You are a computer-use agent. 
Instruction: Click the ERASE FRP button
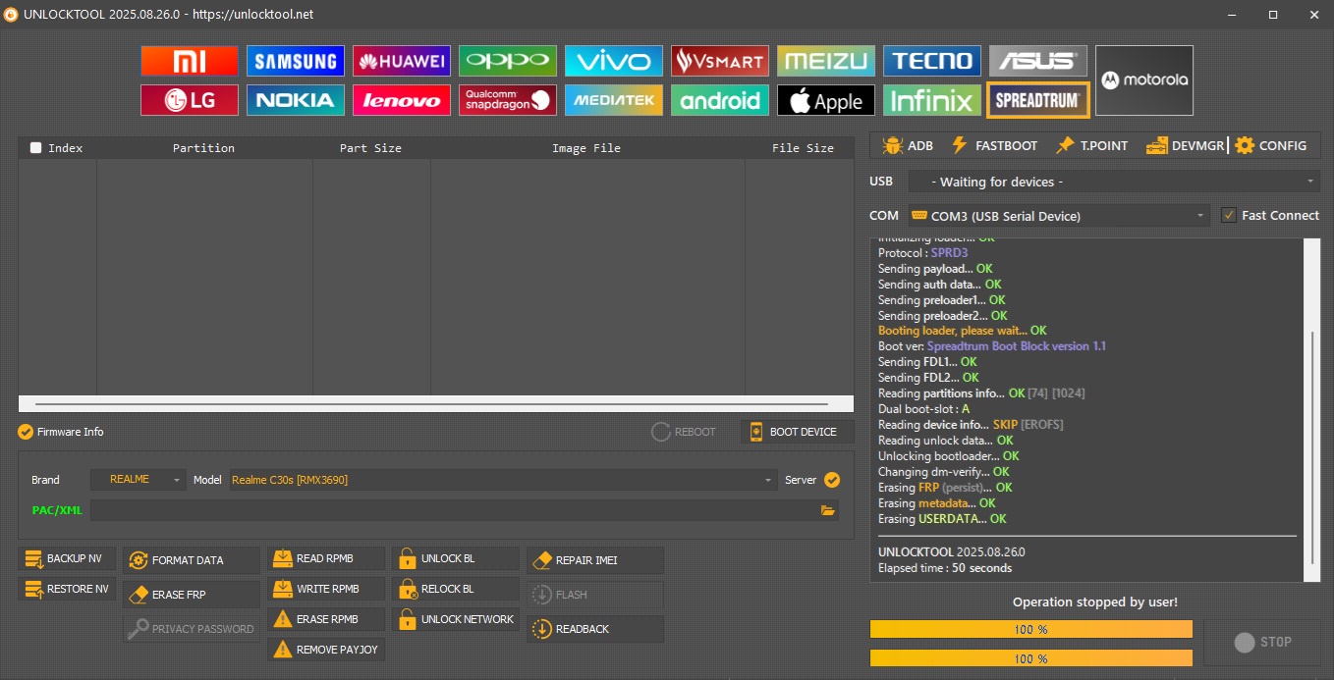point(191,595)
